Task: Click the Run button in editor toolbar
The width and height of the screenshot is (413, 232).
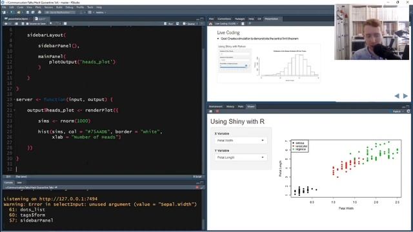Action: (168, 24)
